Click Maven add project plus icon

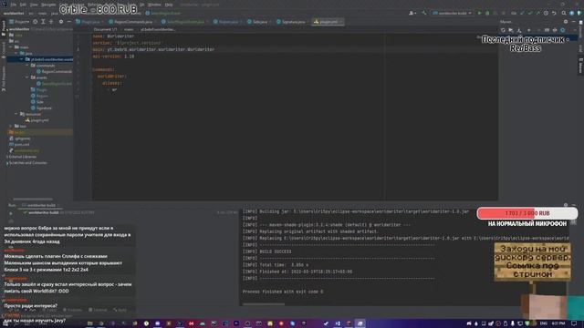tap(529, 30)
